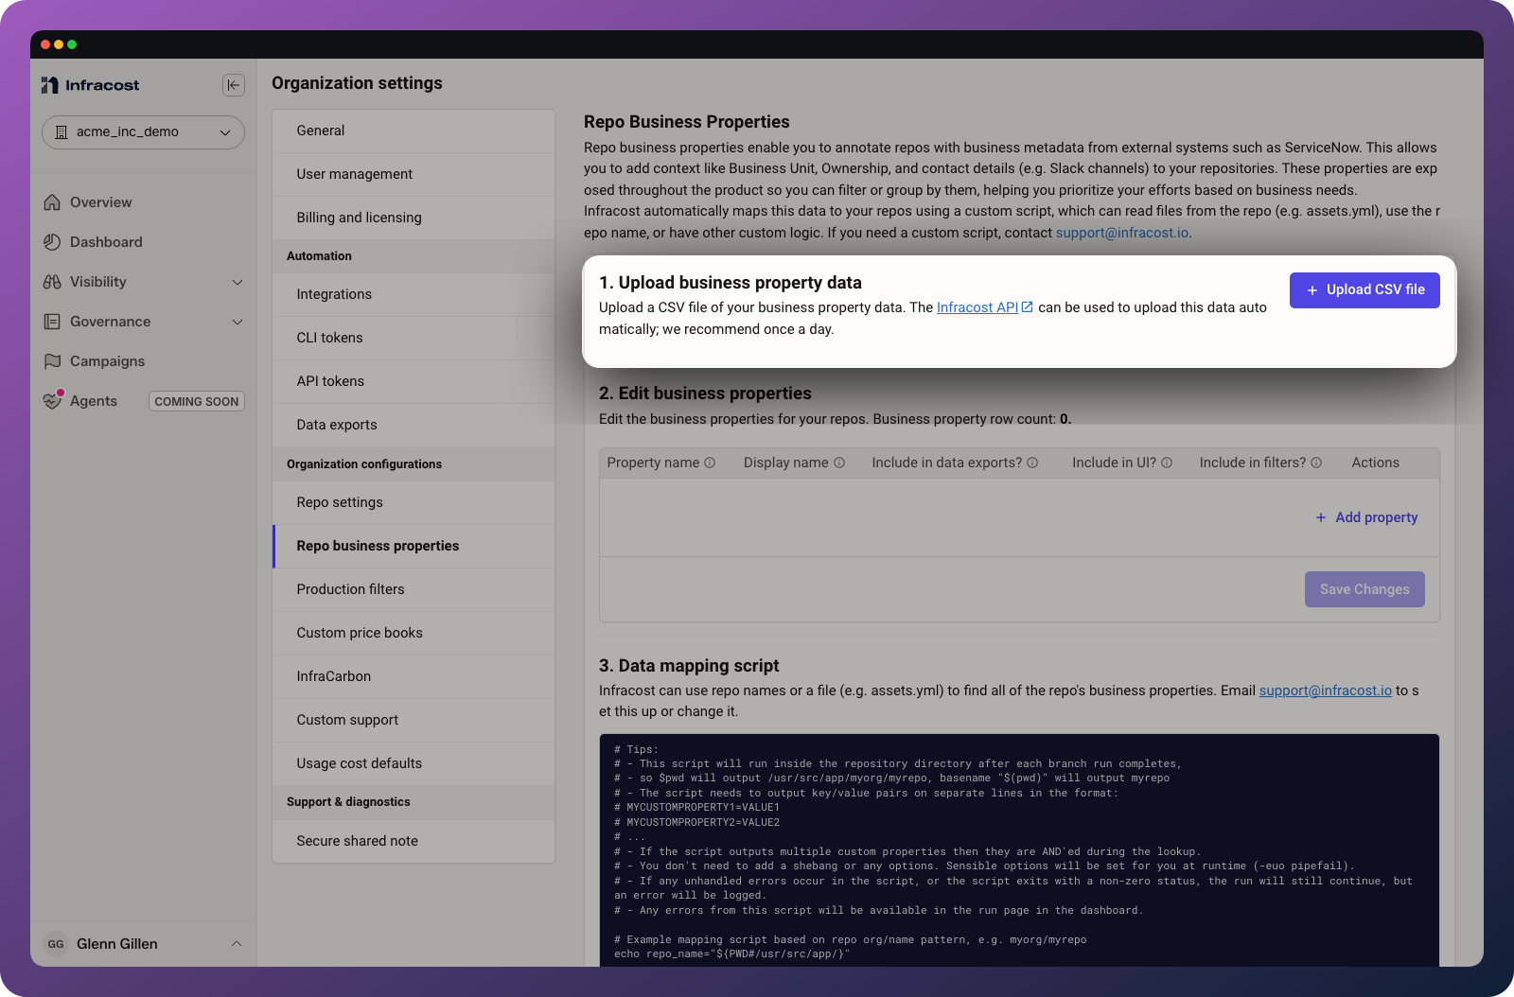
Task: Click the COMING SOON badge
Action: click(x=197, y=401)
